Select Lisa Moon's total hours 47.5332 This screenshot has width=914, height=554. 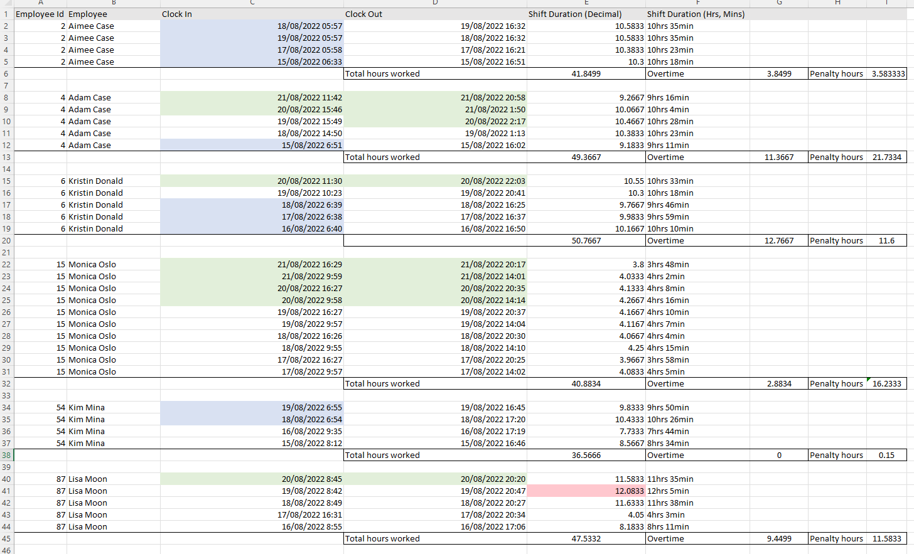586,538
